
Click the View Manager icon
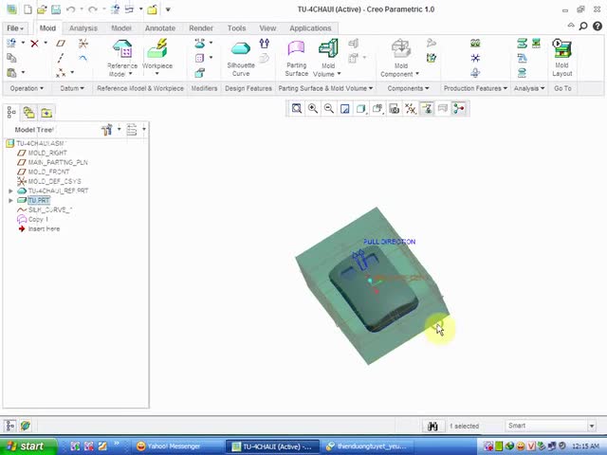click(395, 109)
